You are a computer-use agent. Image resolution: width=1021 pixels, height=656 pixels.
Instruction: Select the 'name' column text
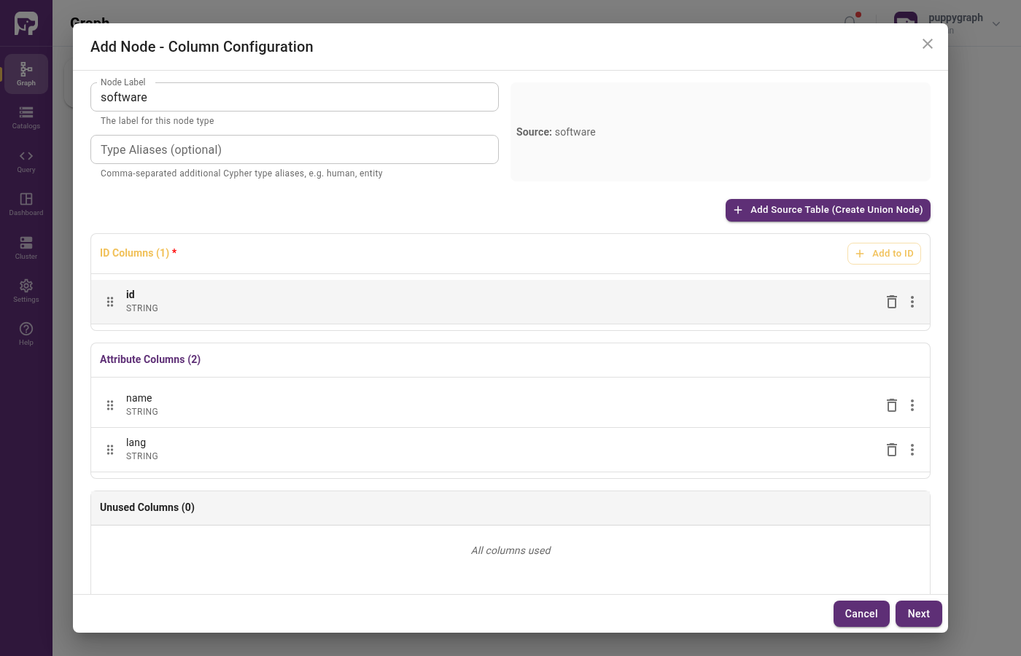[139, 398]
